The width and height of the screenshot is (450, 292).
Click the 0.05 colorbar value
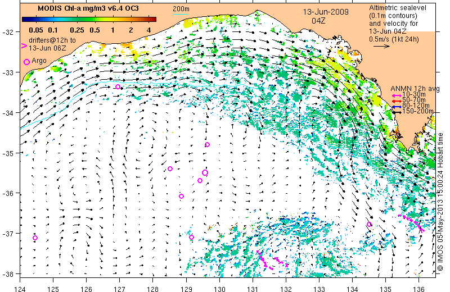36,30
